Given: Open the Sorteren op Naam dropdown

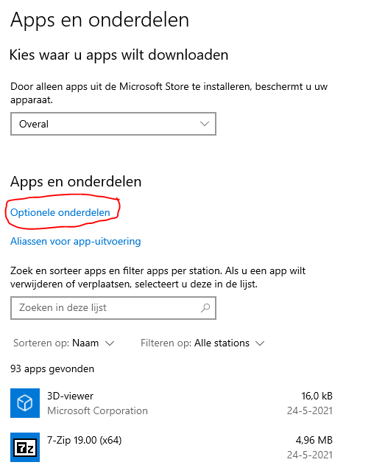Looking at the screenshot, I should pyautogui.click(x=63, y=343).
